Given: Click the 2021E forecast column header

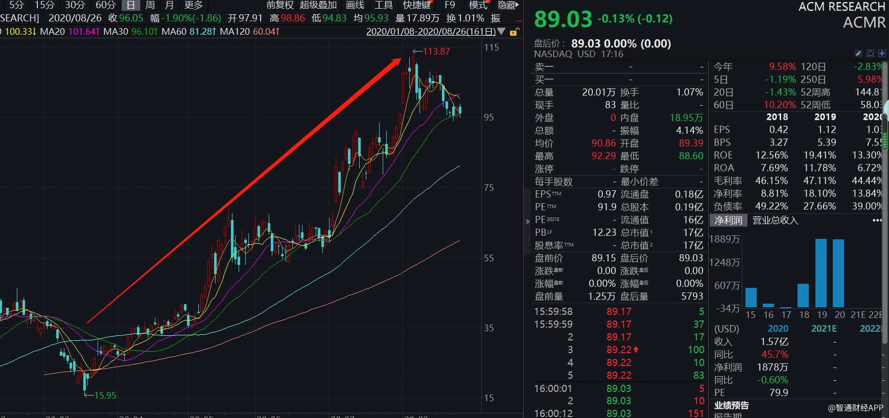Looking at the screenshot, I should [824, 329].
